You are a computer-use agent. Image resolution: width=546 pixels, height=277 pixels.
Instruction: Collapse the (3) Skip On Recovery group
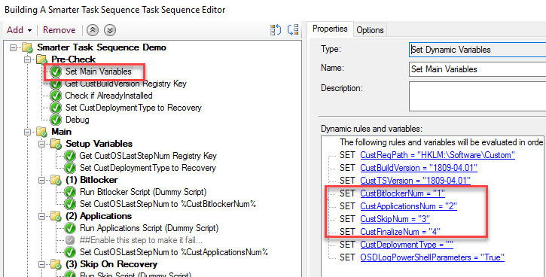tap(41, 265)
